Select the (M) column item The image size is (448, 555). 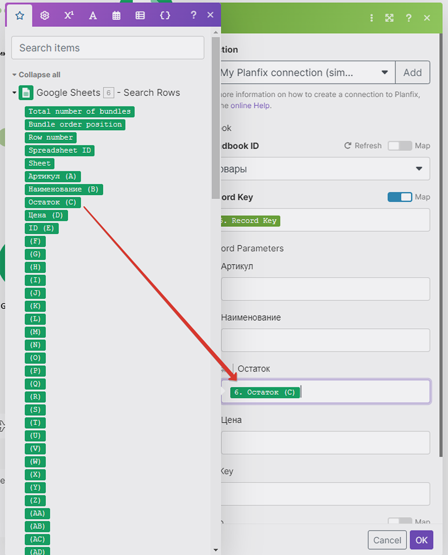35,332
